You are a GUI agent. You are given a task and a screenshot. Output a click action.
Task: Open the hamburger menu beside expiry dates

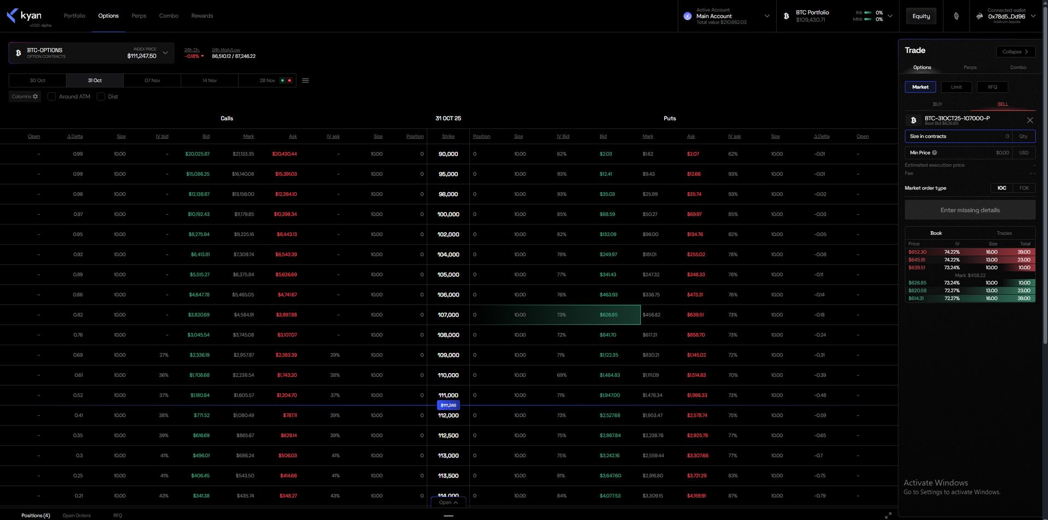point(306,81)
